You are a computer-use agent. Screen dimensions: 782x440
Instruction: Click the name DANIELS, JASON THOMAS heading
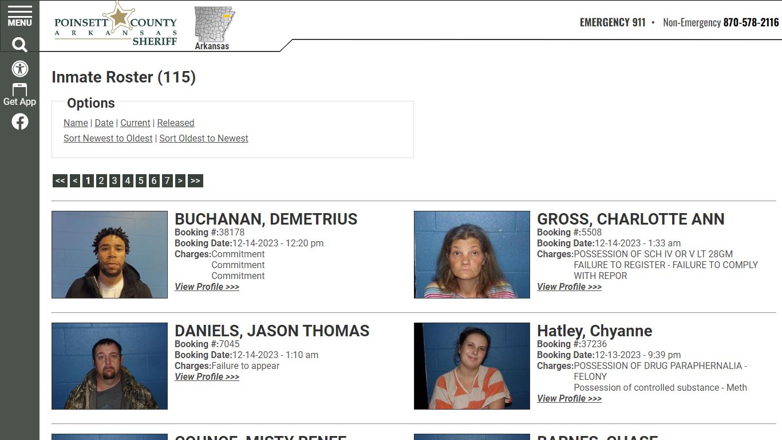[272, 331]
